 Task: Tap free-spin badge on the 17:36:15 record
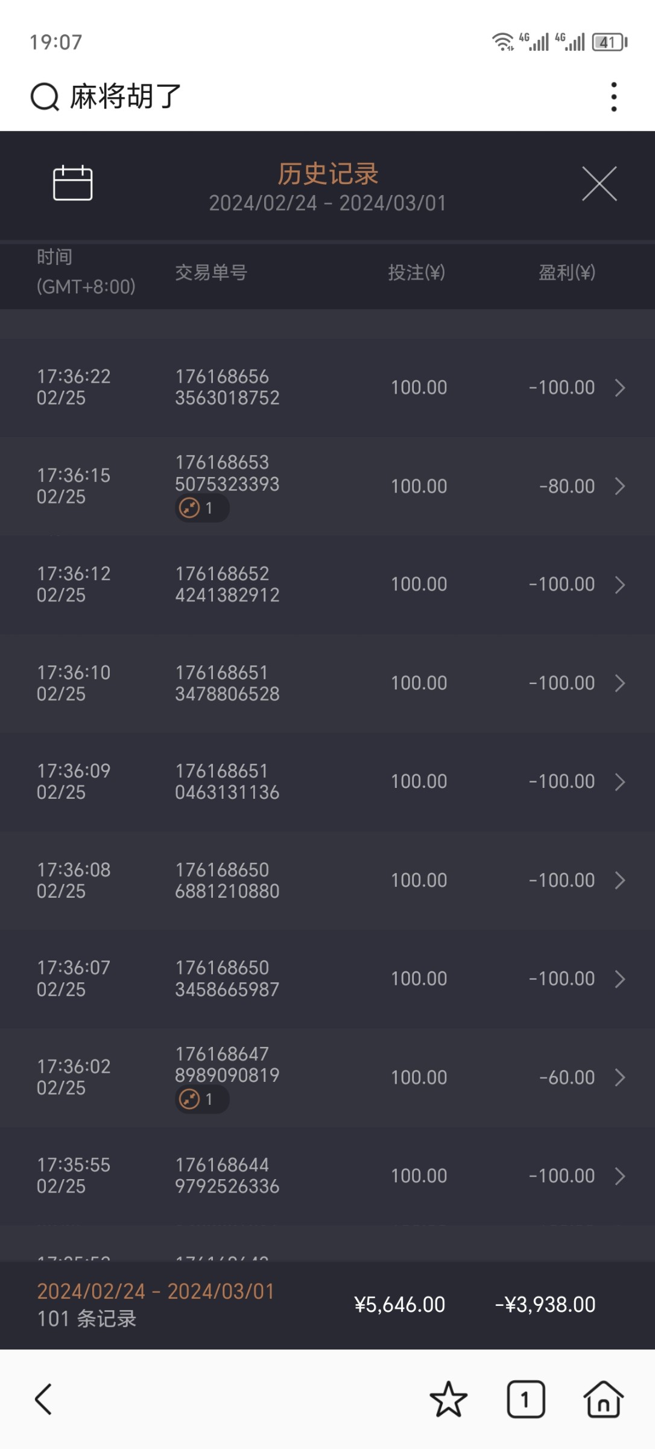click(201, 508)
